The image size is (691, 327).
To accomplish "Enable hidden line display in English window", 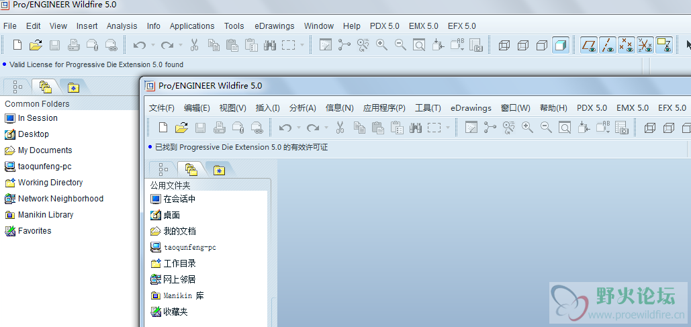I will (x=523, y=45).
